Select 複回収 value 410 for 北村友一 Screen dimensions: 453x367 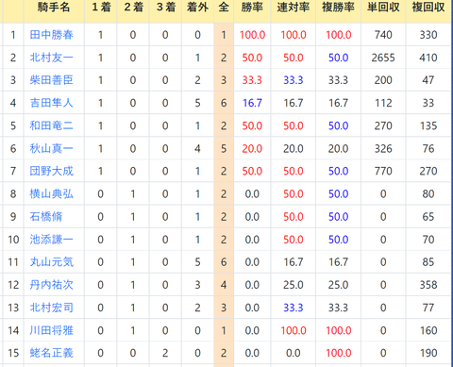[428, 58]
